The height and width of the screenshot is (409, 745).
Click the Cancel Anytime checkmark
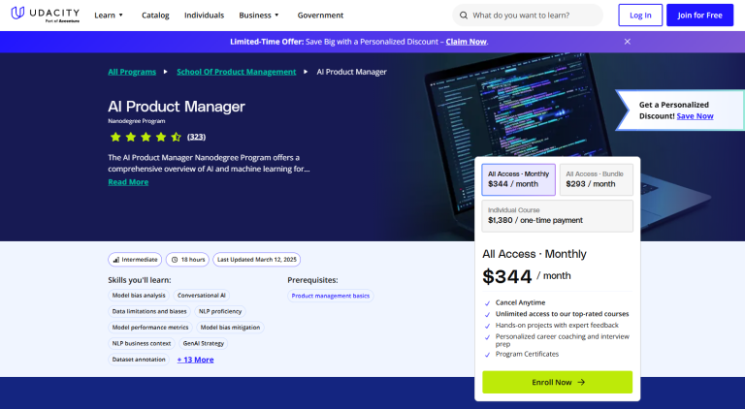click(x=487, y=303)
